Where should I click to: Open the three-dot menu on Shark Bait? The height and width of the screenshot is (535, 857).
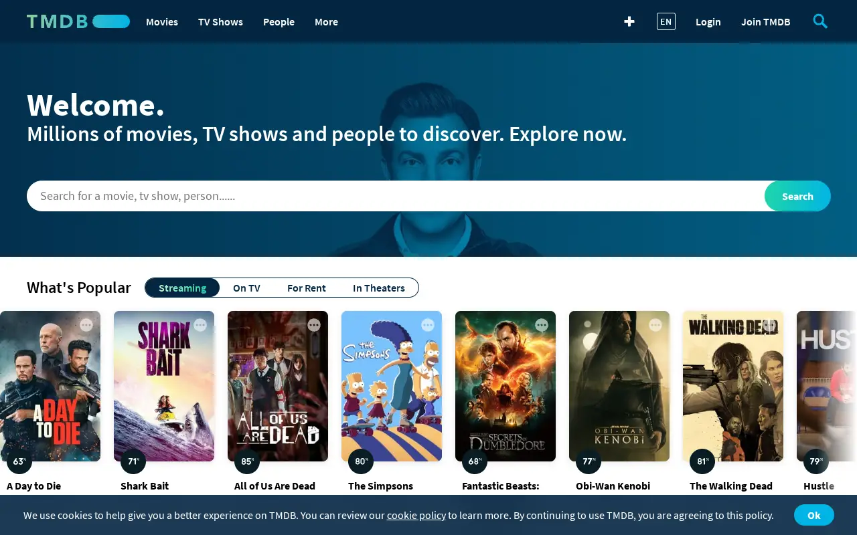200,325
